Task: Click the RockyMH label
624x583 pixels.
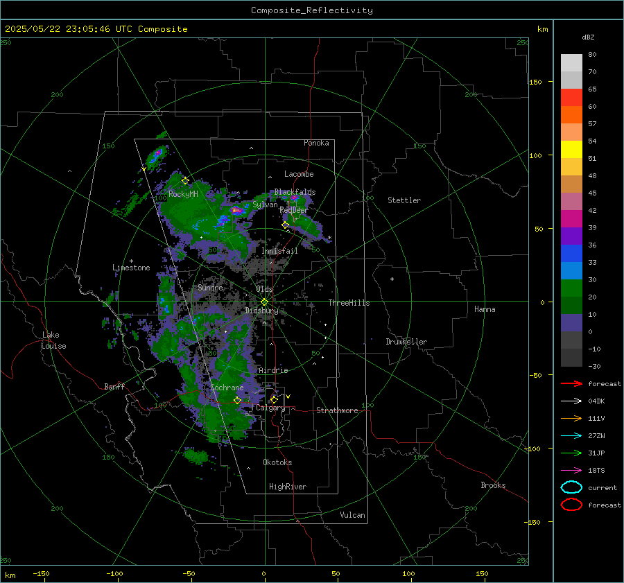Action: [183, 194]
